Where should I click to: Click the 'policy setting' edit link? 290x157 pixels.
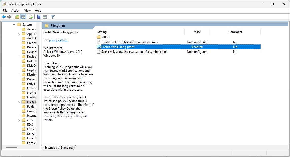[58, 40]
